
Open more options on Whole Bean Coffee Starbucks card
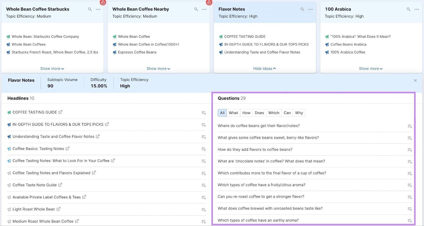(x=98, y=9)
